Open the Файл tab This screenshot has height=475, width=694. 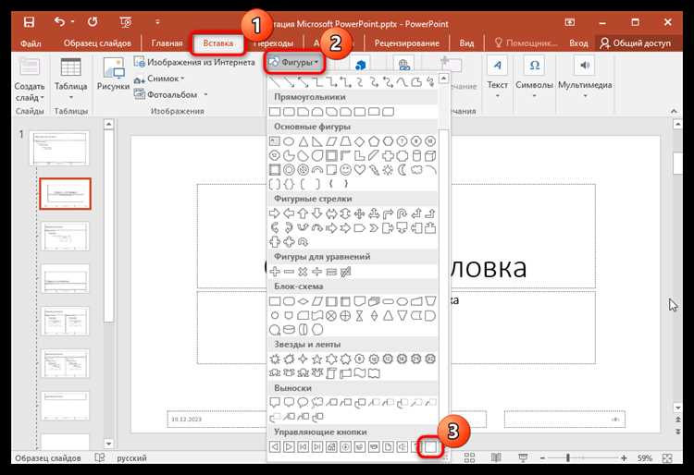(x=31, y=43)
